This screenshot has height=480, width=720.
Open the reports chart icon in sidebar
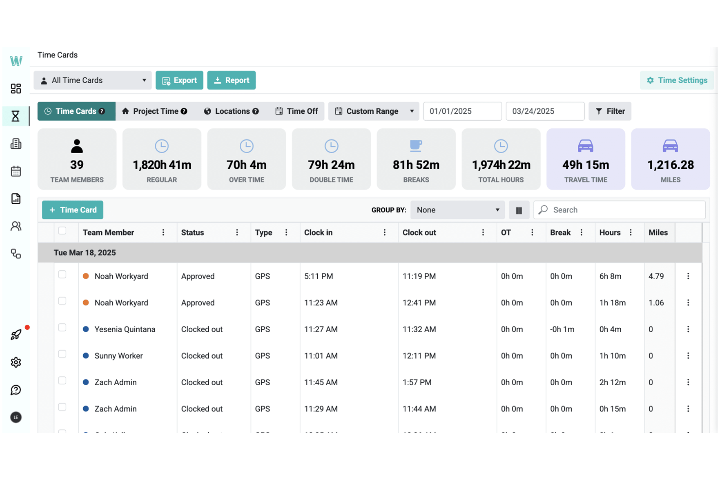(x=16, y=199)
